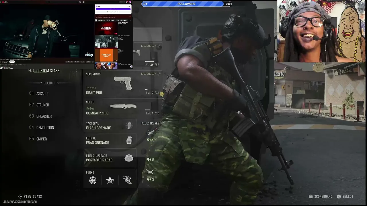Click the YouTube video player
Image resolution: width=367 pixels, height=206 pixels.
[47, 31]
